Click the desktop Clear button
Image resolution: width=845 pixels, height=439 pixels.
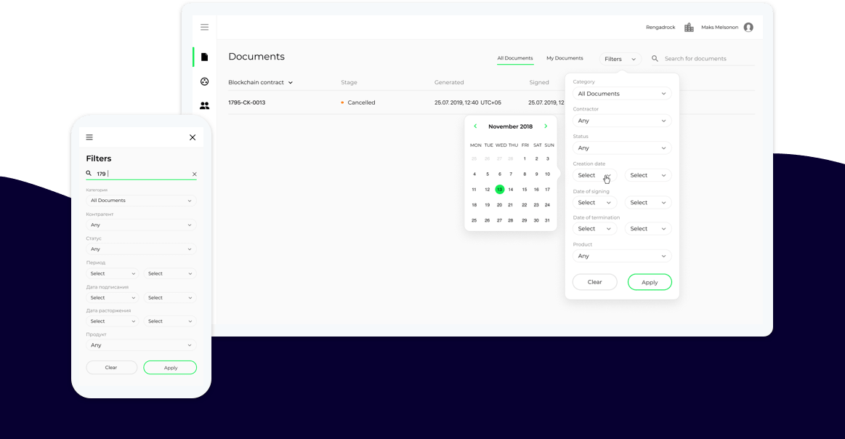click(x=594, y=282)
